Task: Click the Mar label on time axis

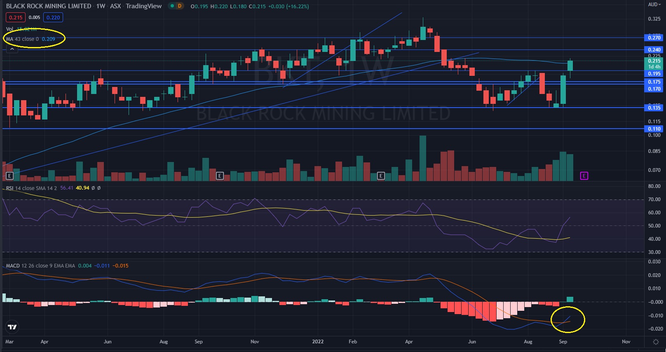Action: pyautogui.click(x=9, y=342)
